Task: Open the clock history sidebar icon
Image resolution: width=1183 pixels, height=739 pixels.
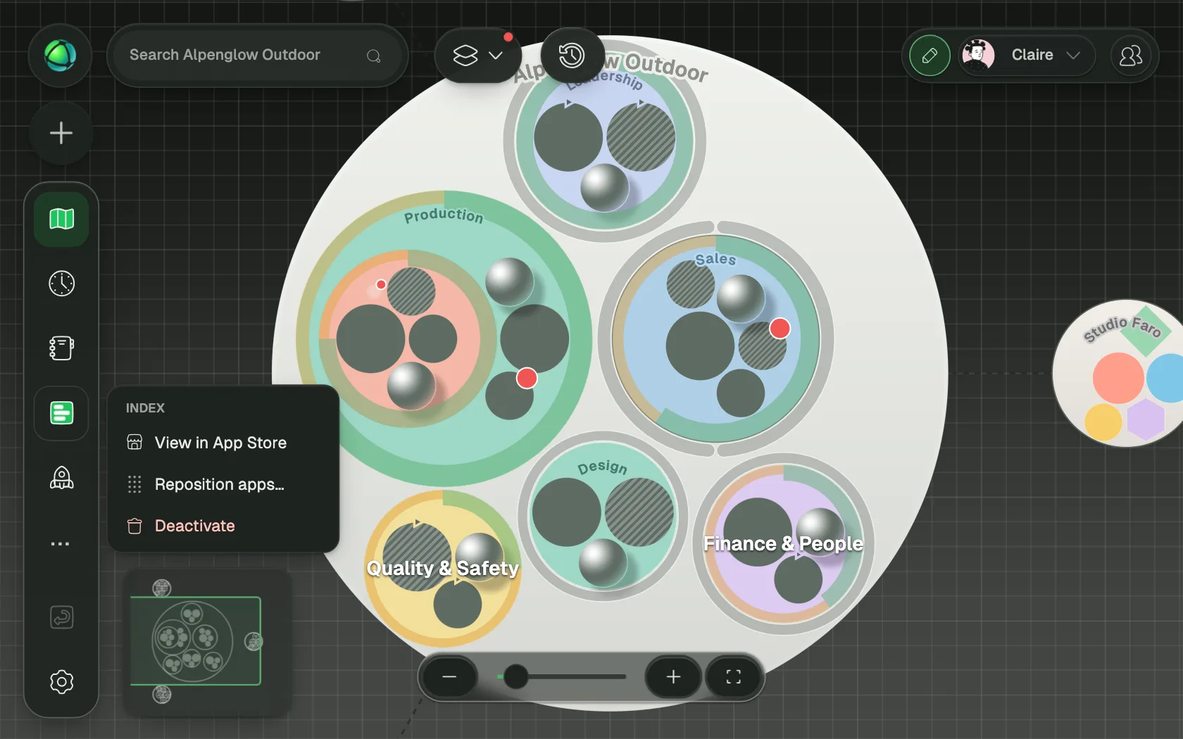Action: 61,284
